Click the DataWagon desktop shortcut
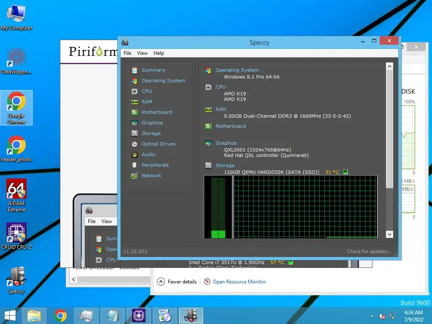Viewport: 432px width, 324px height. [x=16, y=61]
